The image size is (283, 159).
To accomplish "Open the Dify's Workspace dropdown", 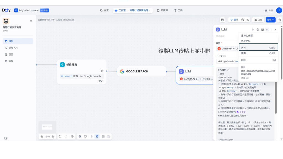I will [x=26, y=10].
